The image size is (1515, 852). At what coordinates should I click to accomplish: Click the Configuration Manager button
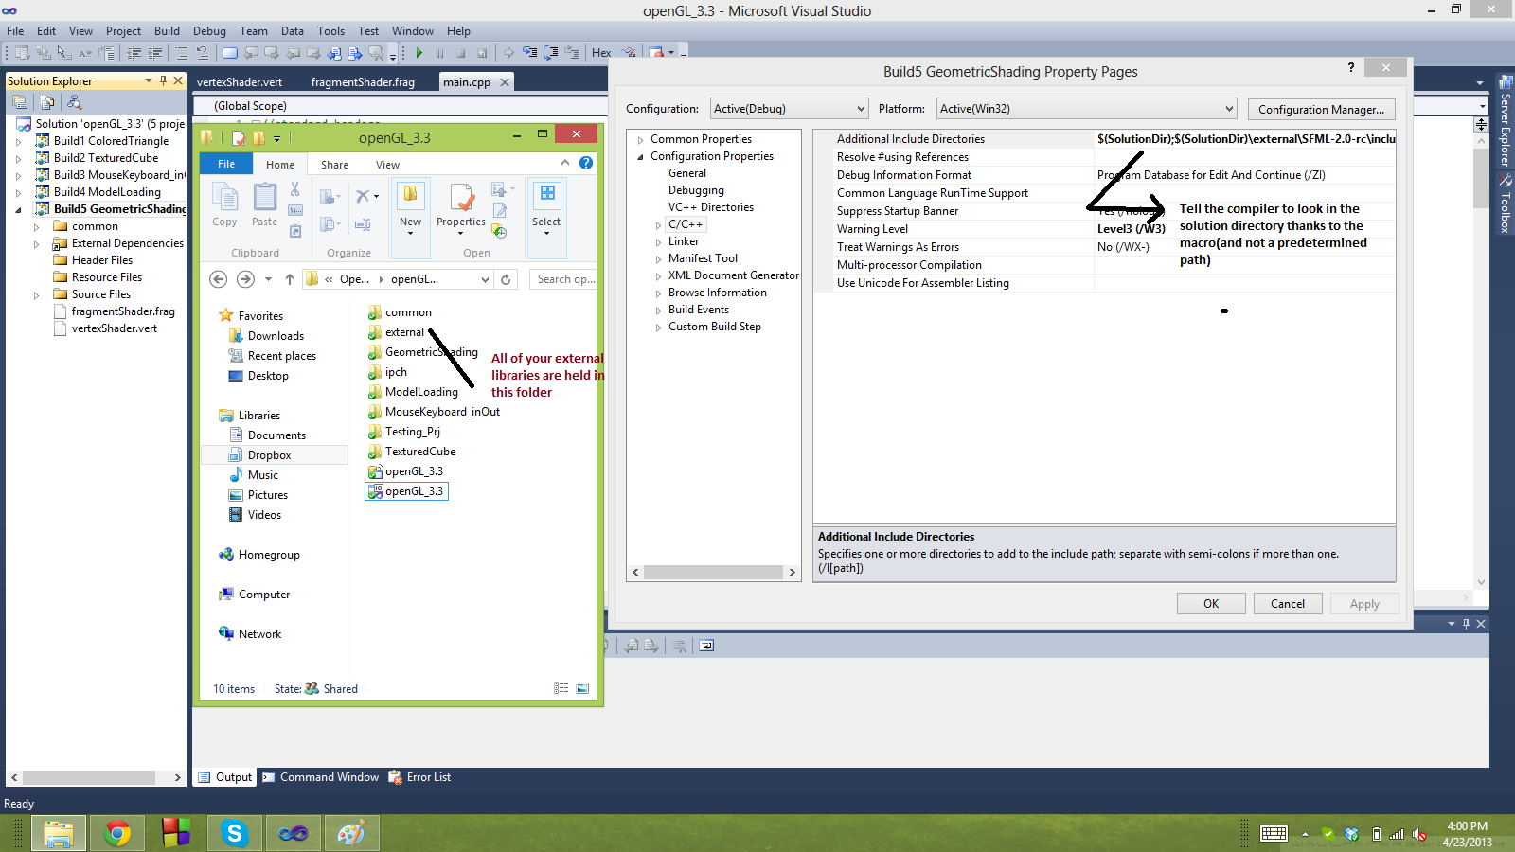coord(1321,110)
